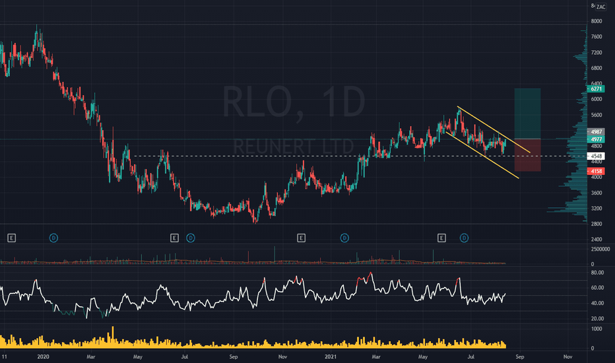Select the lower yellow channel trend line
This screenshot has height=363, width=615.
pyautogui.click(x=482, y=155)
